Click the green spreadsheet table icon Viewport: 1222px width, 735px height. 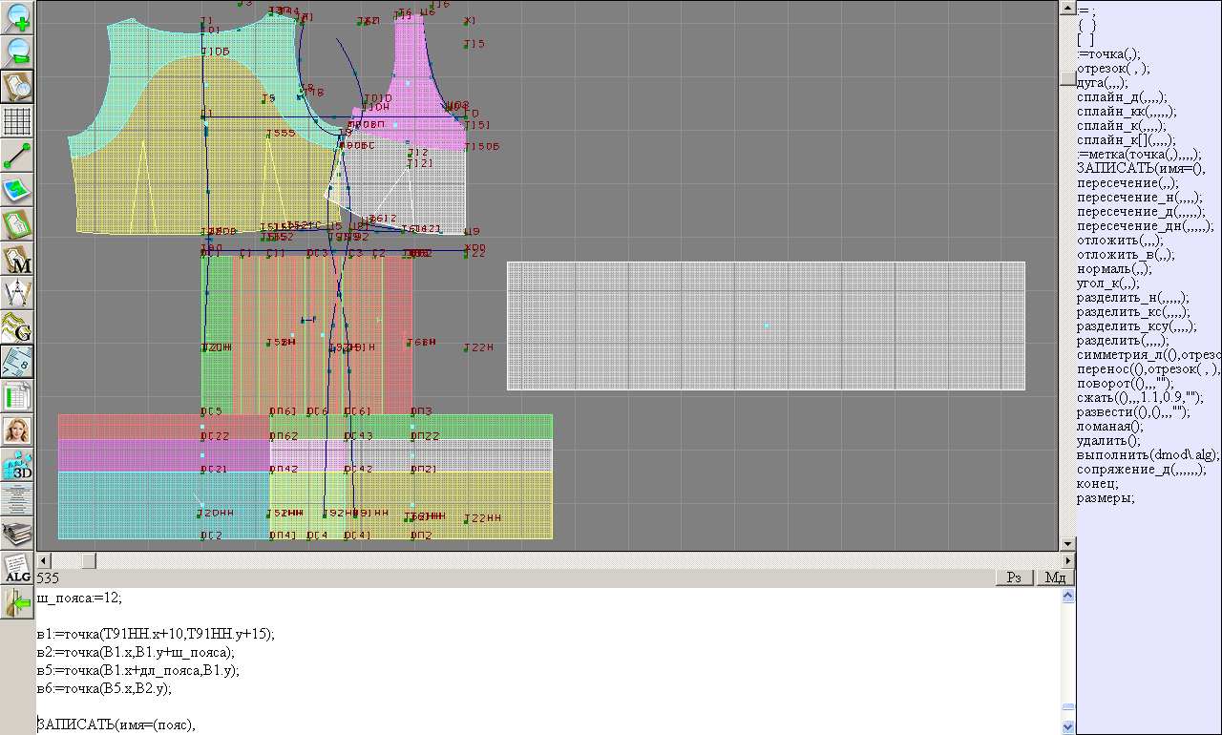point(17,396)
